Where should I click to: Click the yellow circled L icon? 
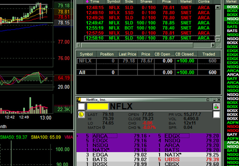pyautogui.click(x=81, y=115)
